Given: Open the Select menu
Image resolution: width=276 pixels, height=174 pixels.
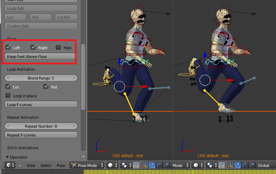Looking at the screenshot, I should coord(46,166).
